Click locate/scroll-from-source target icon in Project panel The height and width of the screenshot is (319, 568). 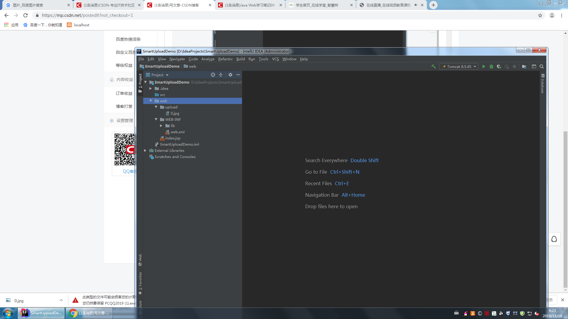click(213, 75)
